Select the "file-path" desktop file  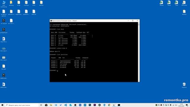click(4, 67)
